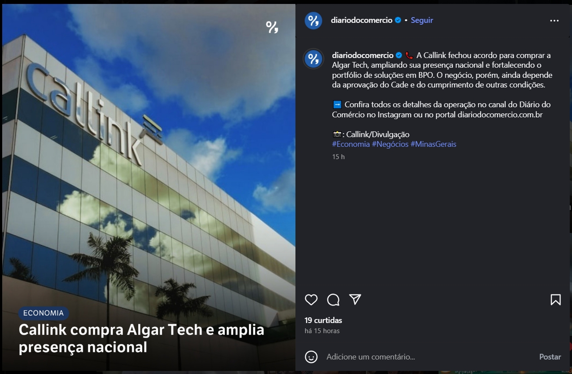Viewport: 572px width, 374px height.
Task: Open comments via speech bubble icon
Action: (x=333, y=300)
